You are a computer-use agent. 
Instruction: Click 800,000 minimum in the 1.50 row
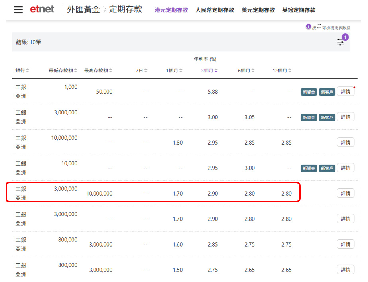[68, 265]
